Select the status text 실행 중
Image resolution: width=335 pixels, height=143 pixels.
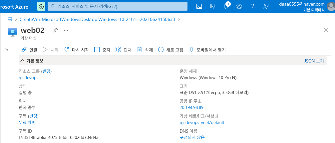click(x=25, y=93)
